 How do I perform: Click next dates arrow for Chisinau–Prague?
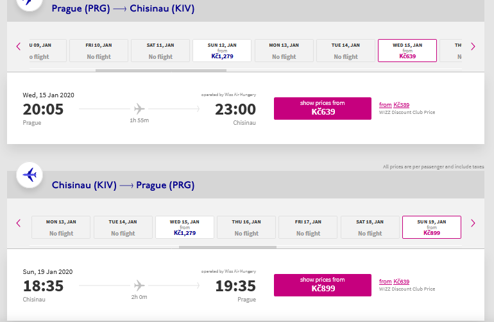point(473,223)
